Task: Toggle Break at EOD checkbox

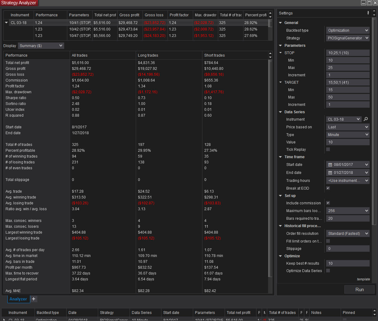Action: tap(328, 188)
